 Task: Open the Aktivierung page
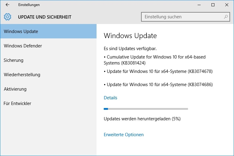point(48,89)
